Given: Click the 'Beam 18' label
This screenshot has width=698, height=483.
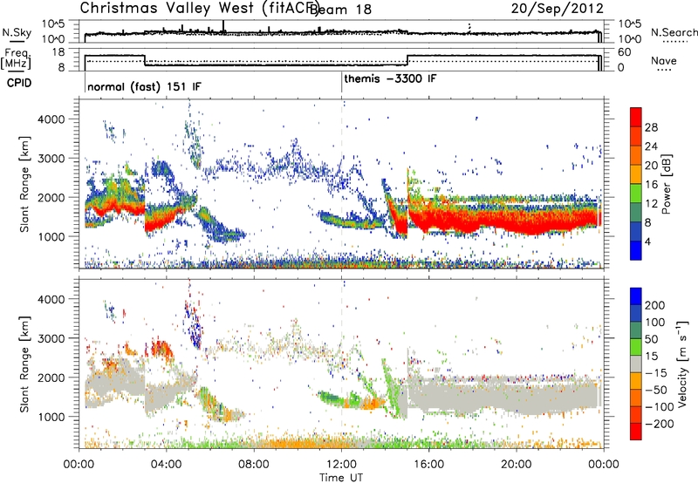Looking at the screenshot, I should pyautogui.click(x=342, y=10).
